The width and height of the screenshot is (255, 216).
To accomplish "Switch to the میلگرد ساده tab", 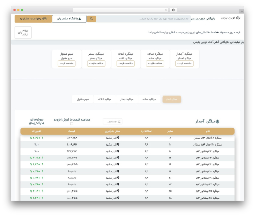I will tap(149, 99).
